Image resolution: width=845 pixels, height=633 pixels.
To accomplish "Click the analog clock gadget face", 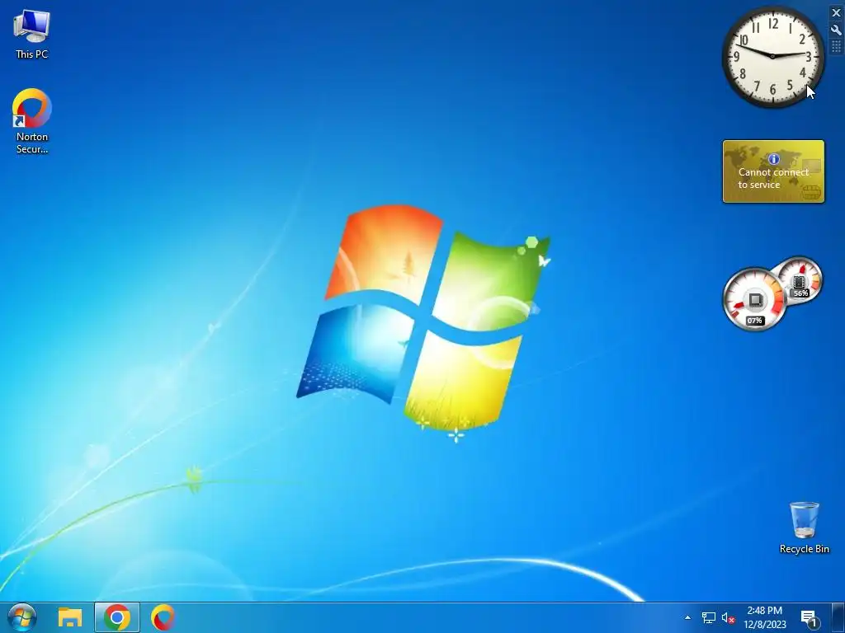I will click(772, 56).
